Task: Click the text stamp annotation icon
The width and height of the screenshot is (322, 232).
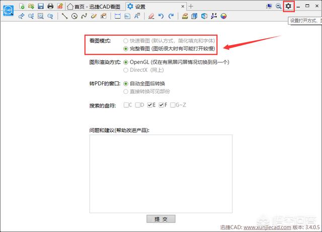Action: (x=104, y=16)
